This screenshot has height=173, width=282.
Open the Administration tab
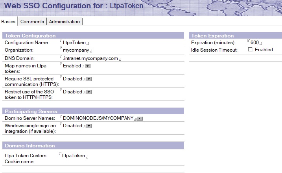click(x=65, y=22)
